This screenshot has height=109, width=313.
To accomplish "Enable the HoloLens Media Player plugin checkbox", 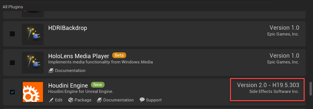I will click(x=12, y=62).
